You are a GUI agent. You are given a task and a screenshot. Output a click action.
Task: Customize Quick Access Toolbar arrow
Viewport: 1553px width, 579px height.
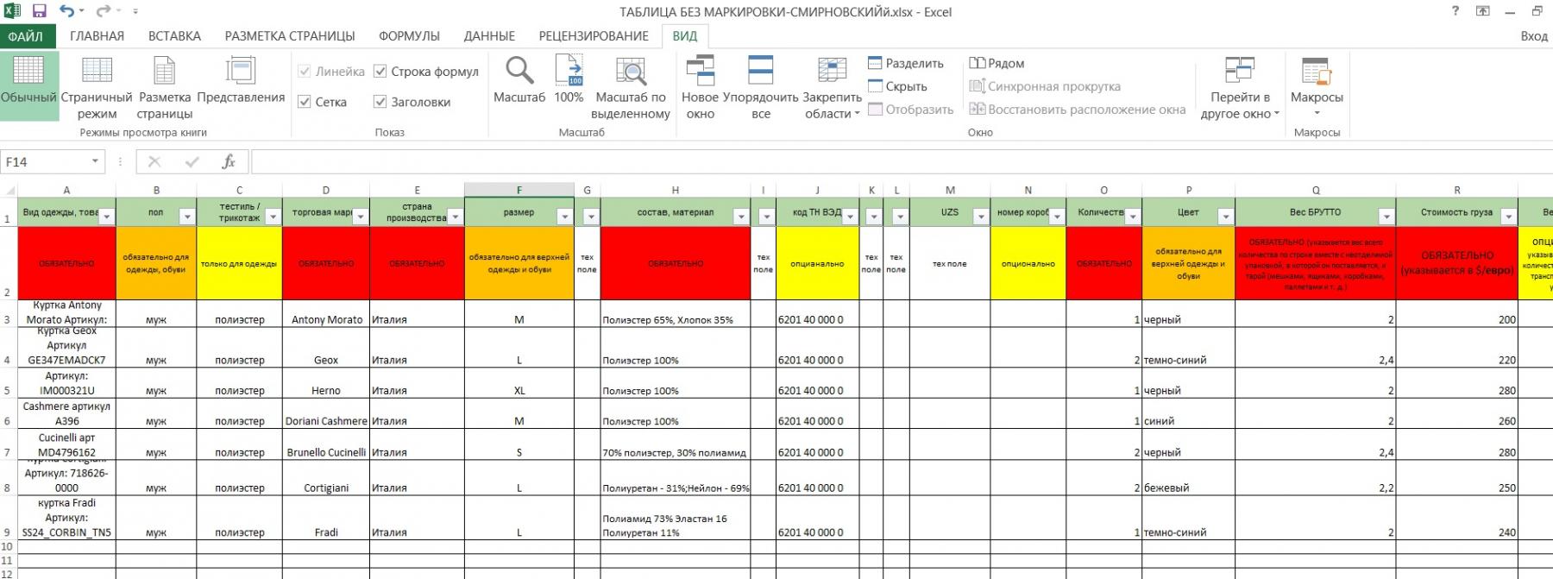pos(136,12)
